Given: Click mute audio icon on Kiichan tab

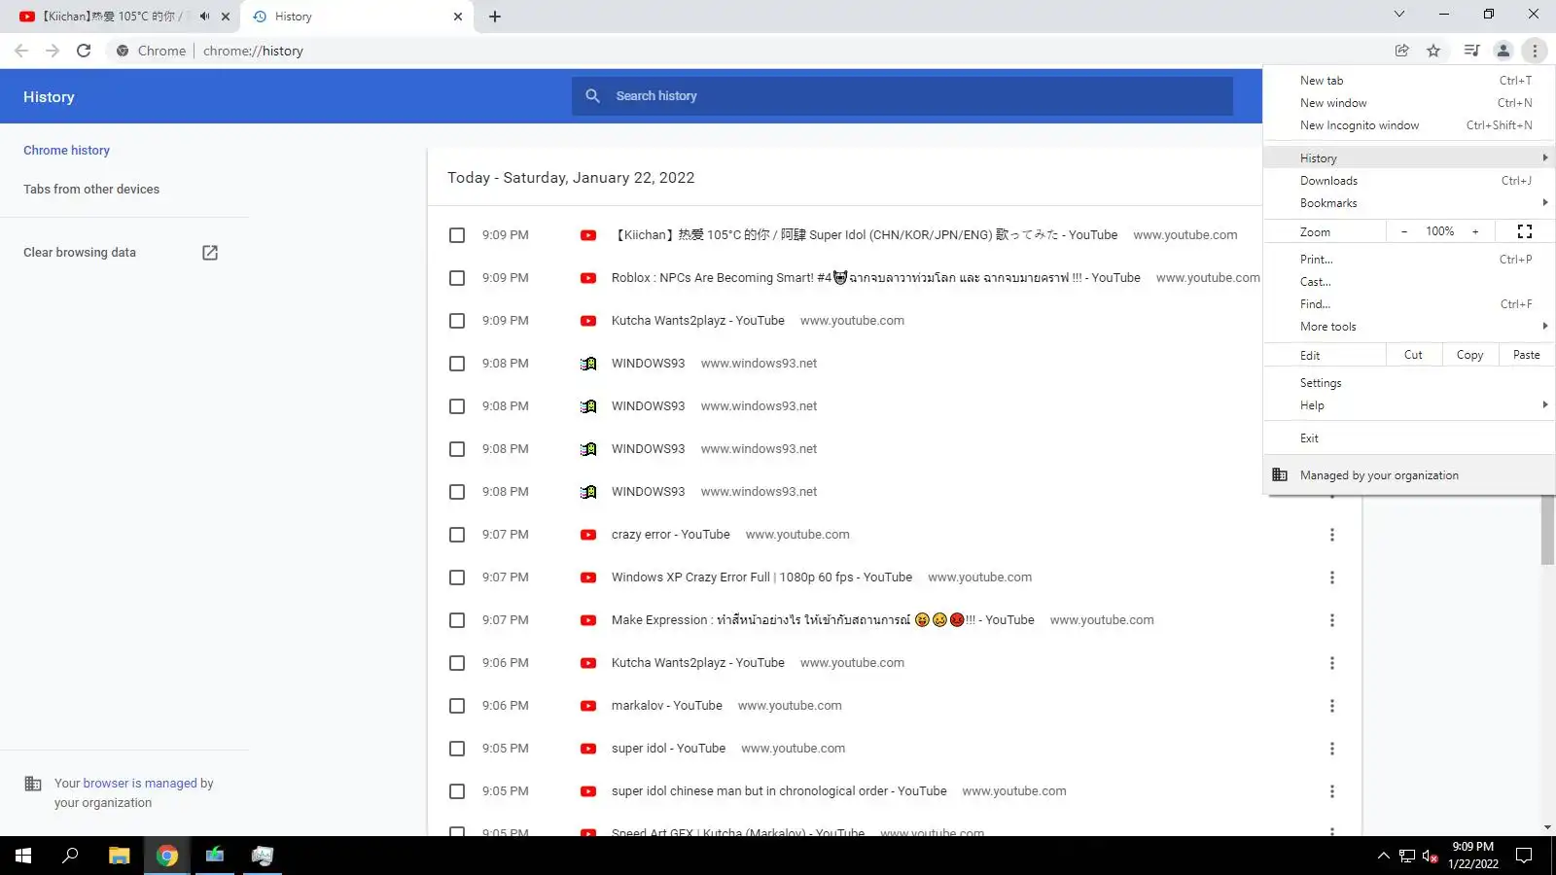Looking at the screenshot, I should [204, 17].
